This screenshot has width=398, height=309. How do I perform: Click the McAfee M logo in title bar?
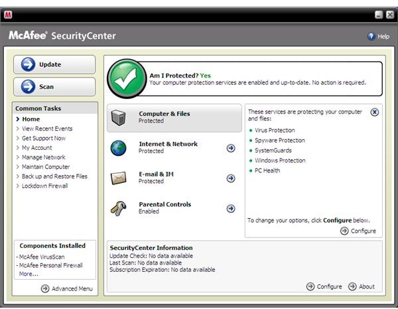(x=8, y=15)
